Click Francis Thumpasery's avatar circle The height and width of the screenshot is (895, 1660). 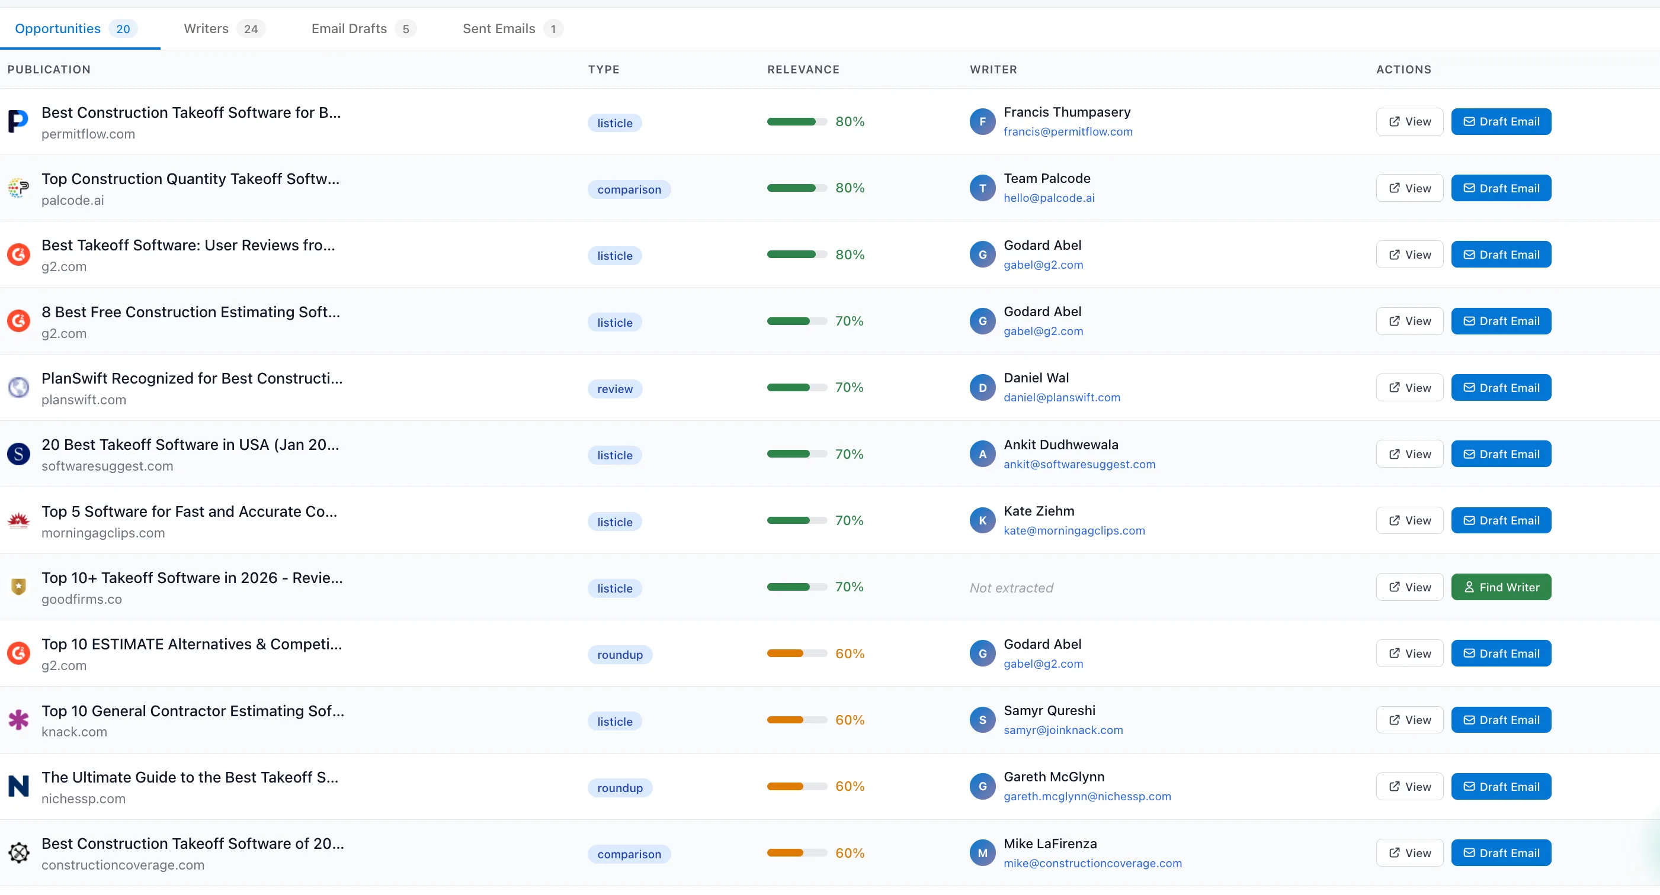(x=982, y=122)
